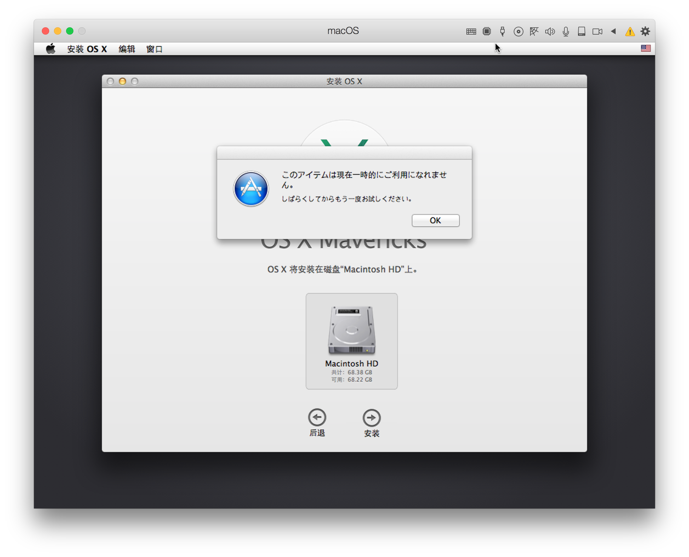This screenshot has height=557, width=689.
Task: Open the 窗口 menu
Action: 154,49
